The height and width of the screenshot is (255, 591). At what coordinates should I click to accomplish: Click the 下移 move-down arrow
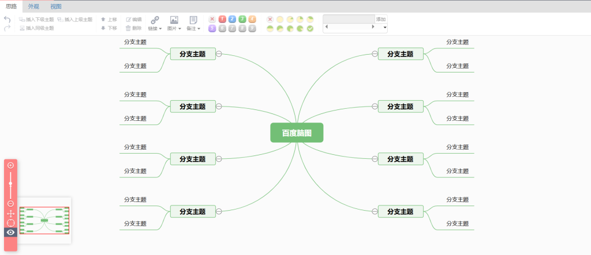[x=103, y=28]
